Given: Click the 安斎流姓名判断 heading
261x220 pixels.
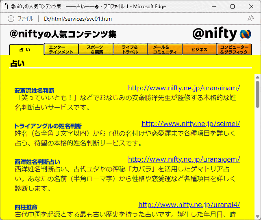Looking at the screenshot, I should (34, 91).
